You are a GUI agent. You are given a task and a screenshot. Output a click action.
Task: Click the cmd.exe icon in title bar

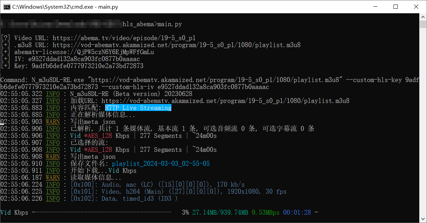point(7,7)
